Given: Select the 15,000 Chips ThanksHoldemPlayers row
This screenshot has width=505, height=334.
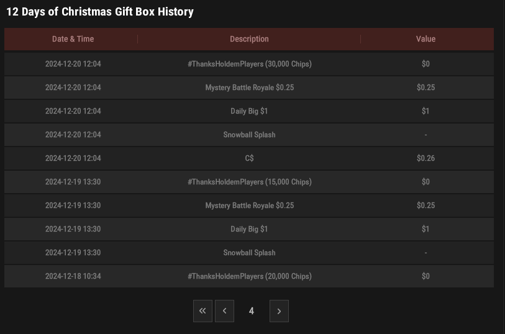Looking at the screenshot, I should click(249, 182).
